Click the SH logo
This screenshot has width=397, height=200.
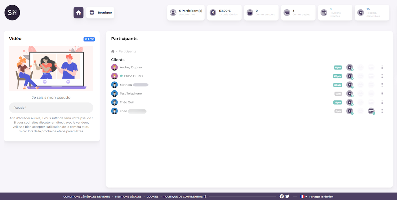pyautogui.click(x=12, y=13)
